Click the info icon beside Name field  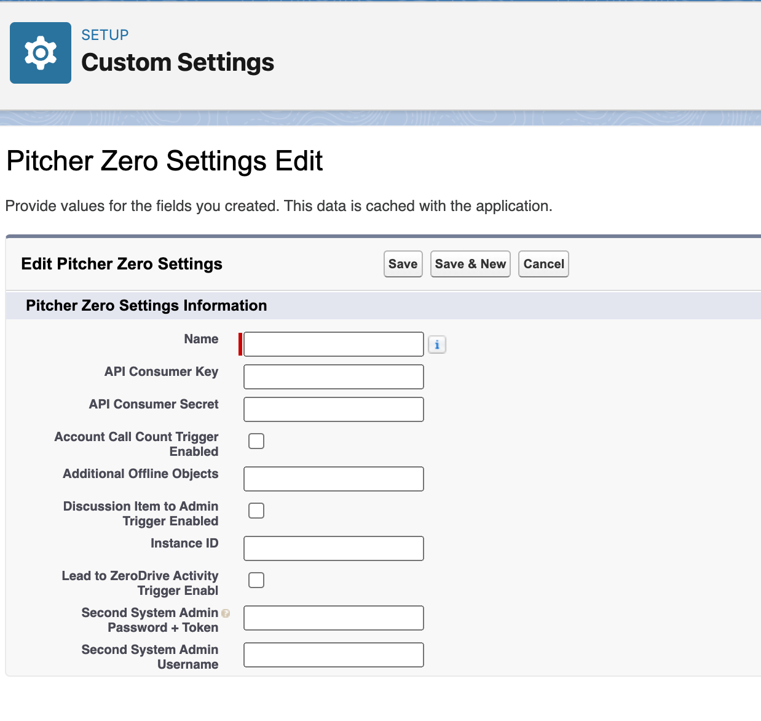(x=437, y=345)
